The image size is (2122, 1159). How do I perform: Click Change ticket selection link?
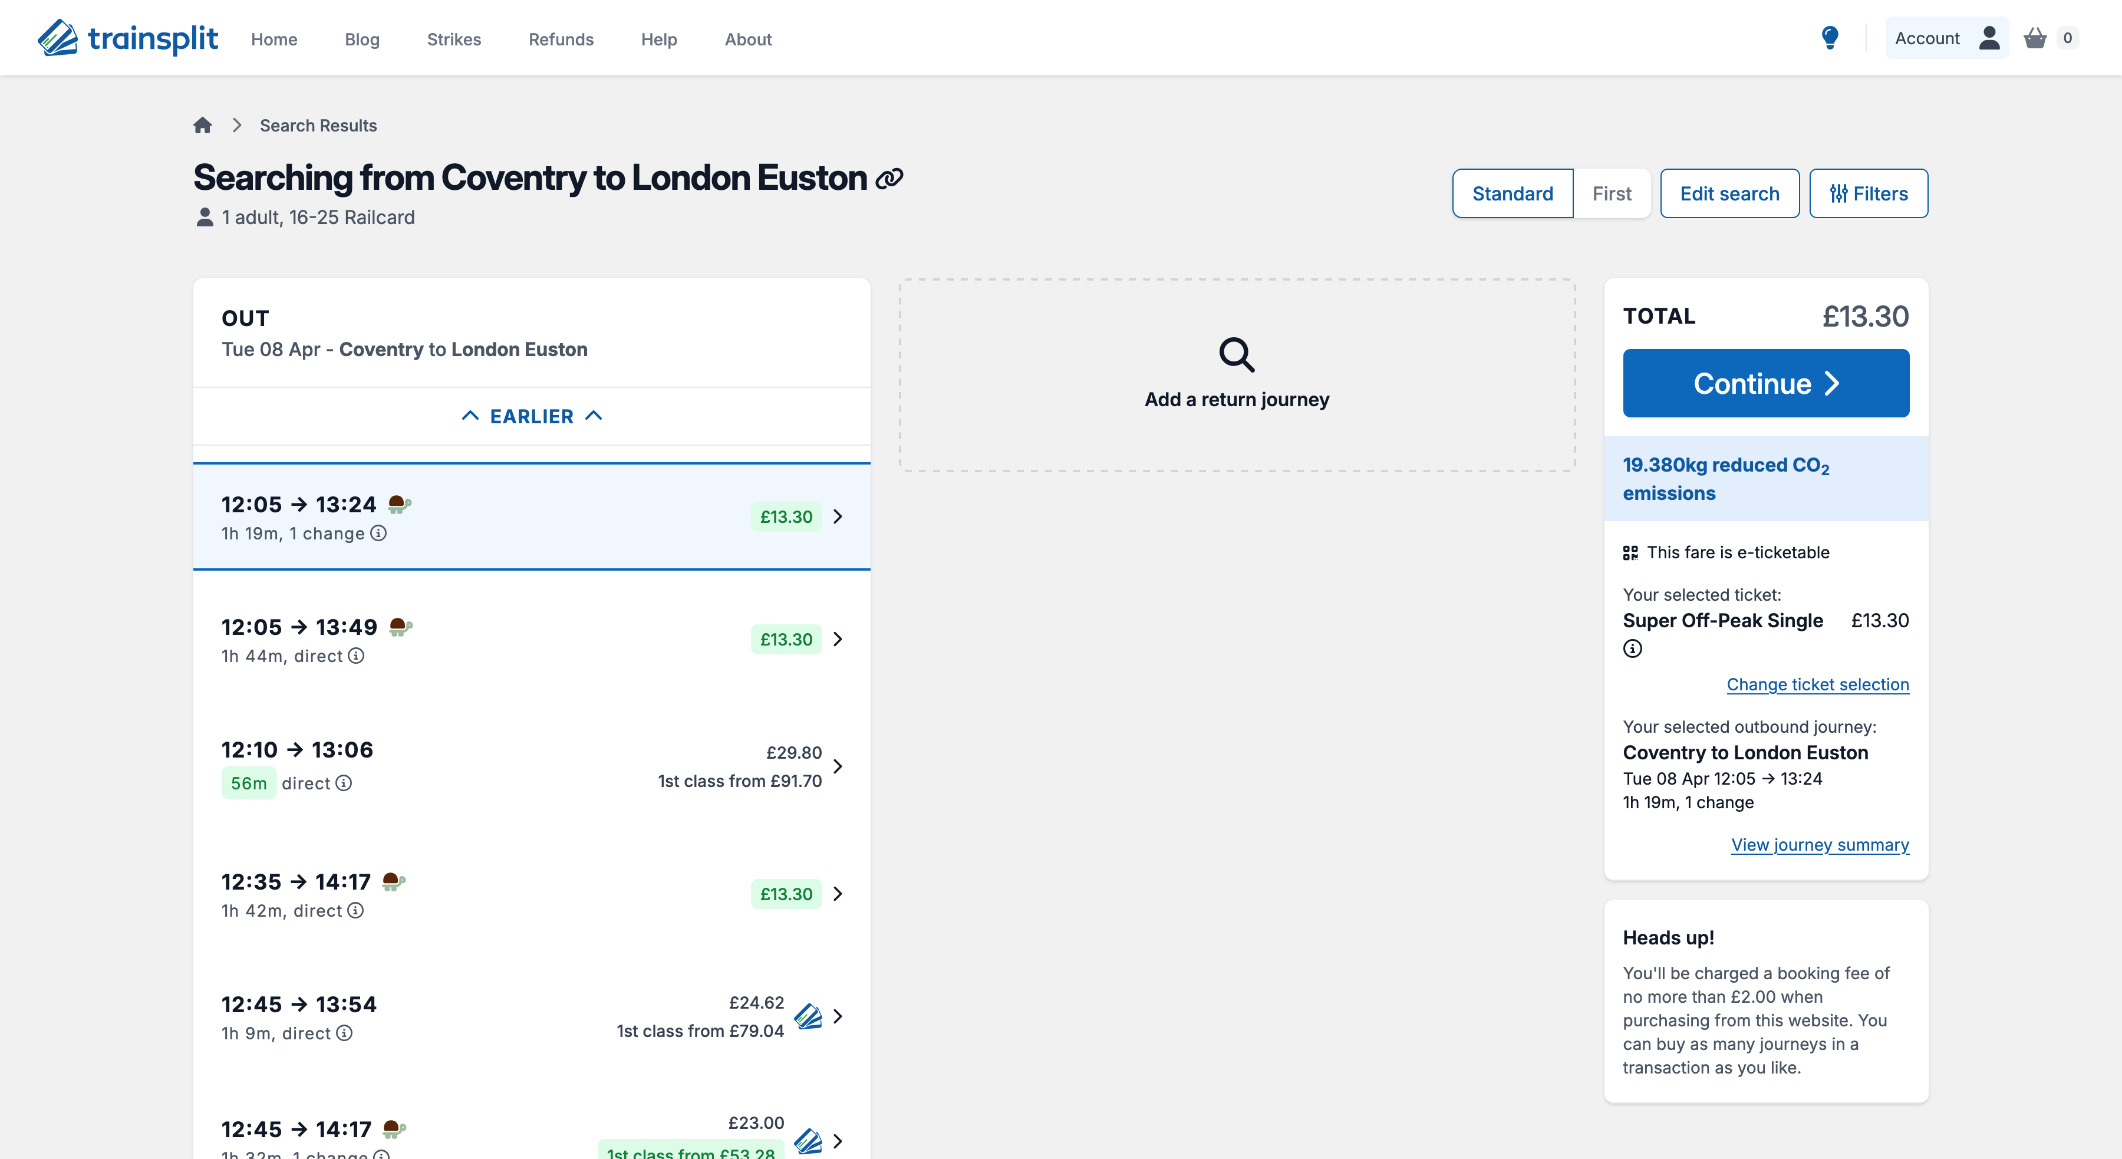point(1817,684)
